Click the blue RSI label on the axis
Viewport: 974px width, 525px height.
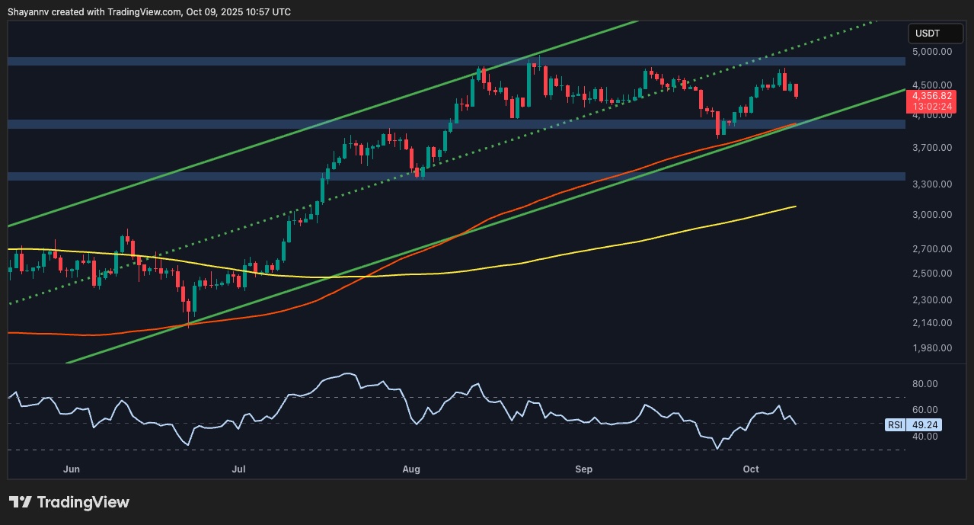[893, 424]
